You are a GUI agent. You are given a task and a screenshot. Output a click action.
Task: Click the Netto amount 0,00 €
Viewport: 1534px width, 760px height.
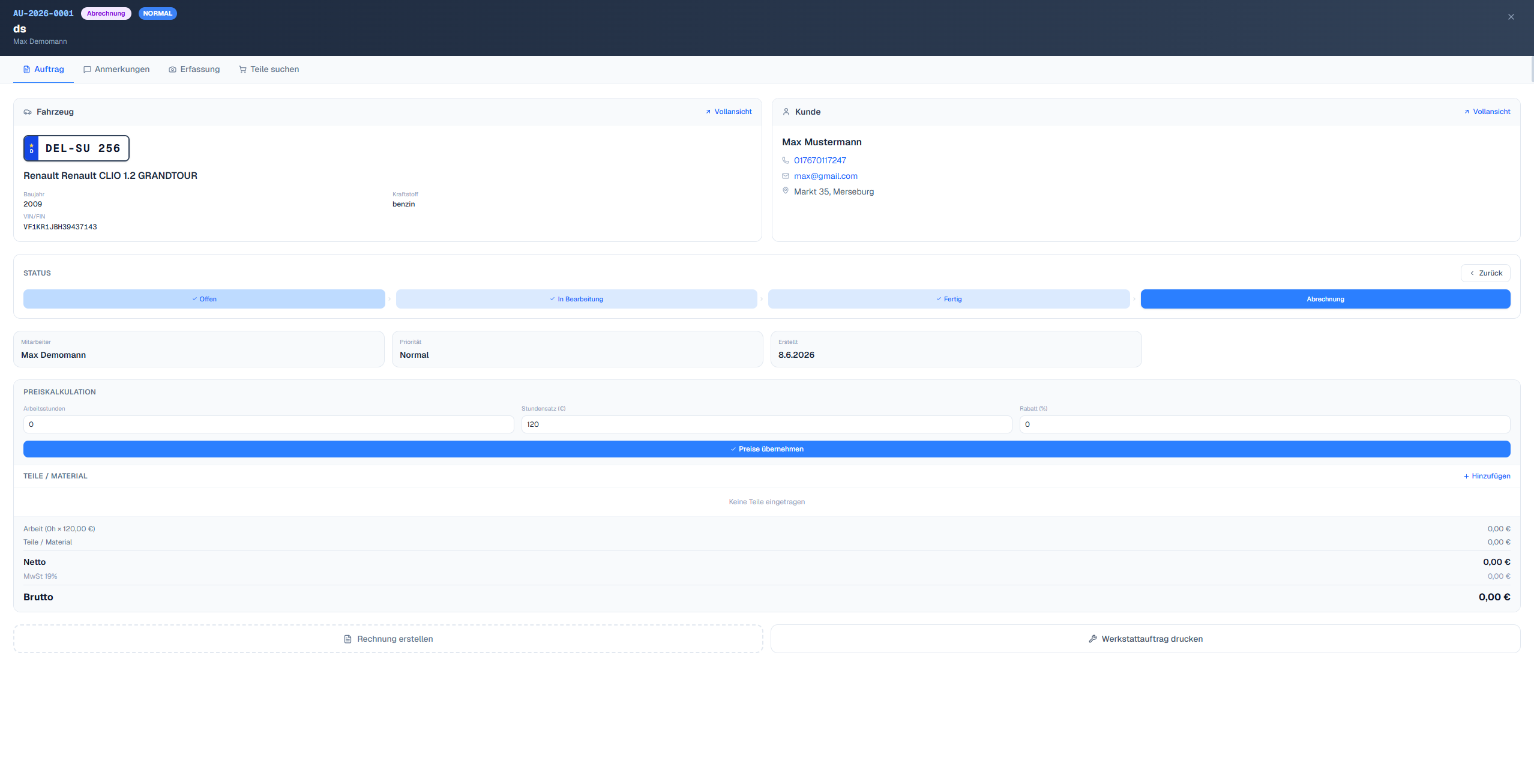click(x=1496, y=562)
